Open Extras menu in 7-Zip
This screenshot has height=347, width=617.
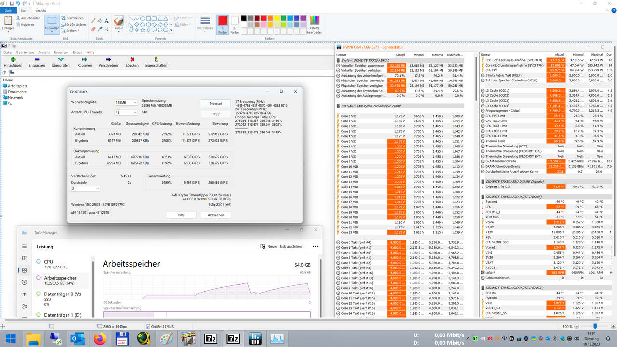[78, 53]
